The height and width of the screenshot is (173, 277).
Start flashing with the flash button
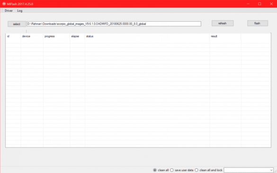pos(258,23)
